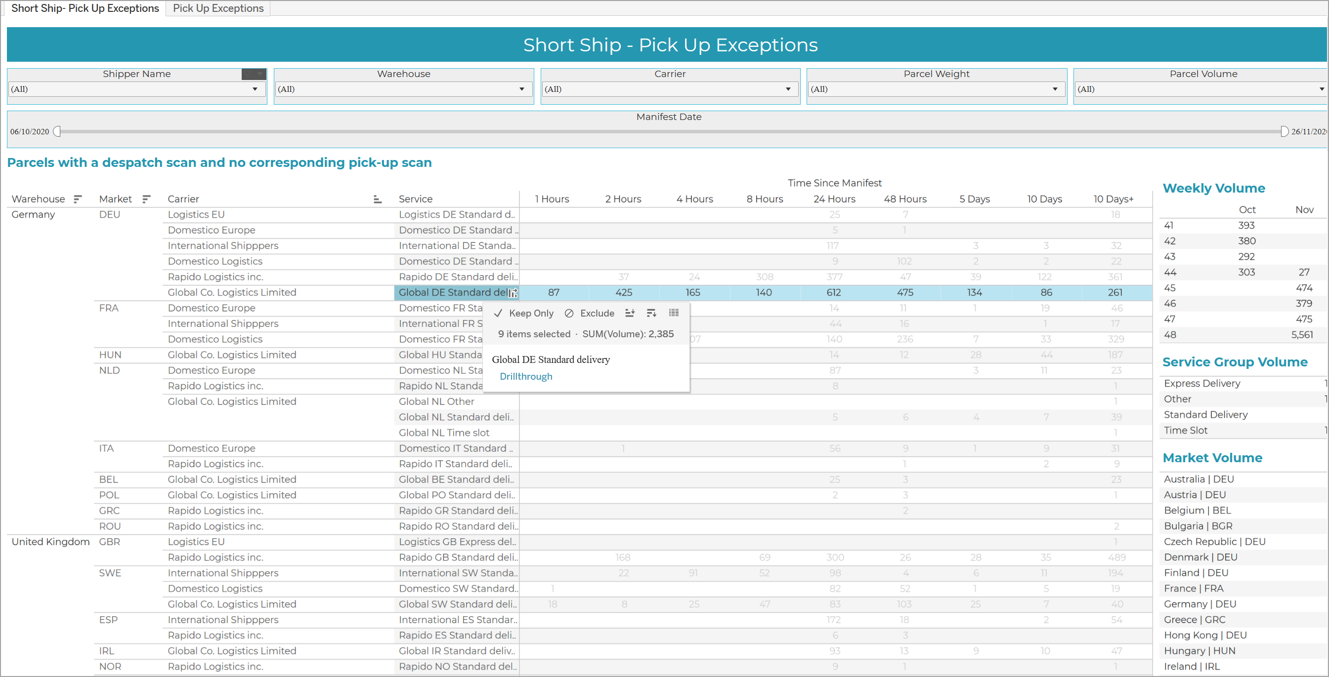Select Time Slot service group row
The image size is (1329, 677).
pyautogui.click(x=1185, y=430)
